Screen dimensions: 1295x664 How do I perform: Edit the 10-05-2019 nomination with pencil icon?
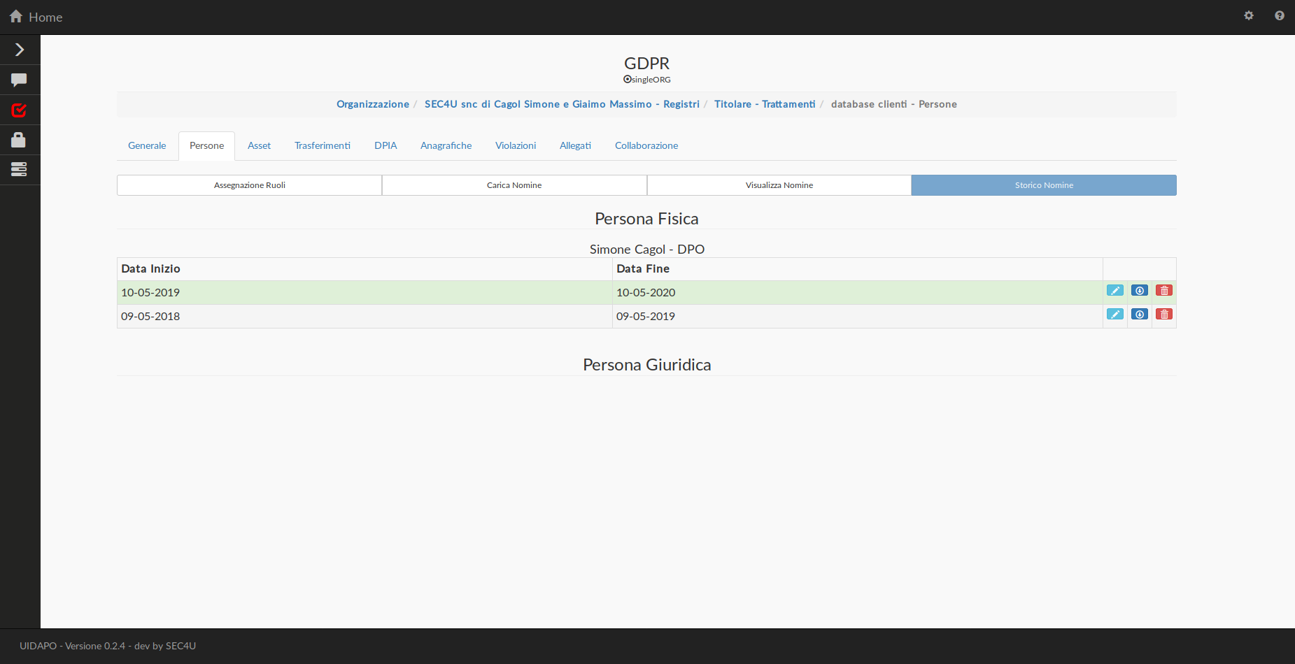(x=1115, y=291)
